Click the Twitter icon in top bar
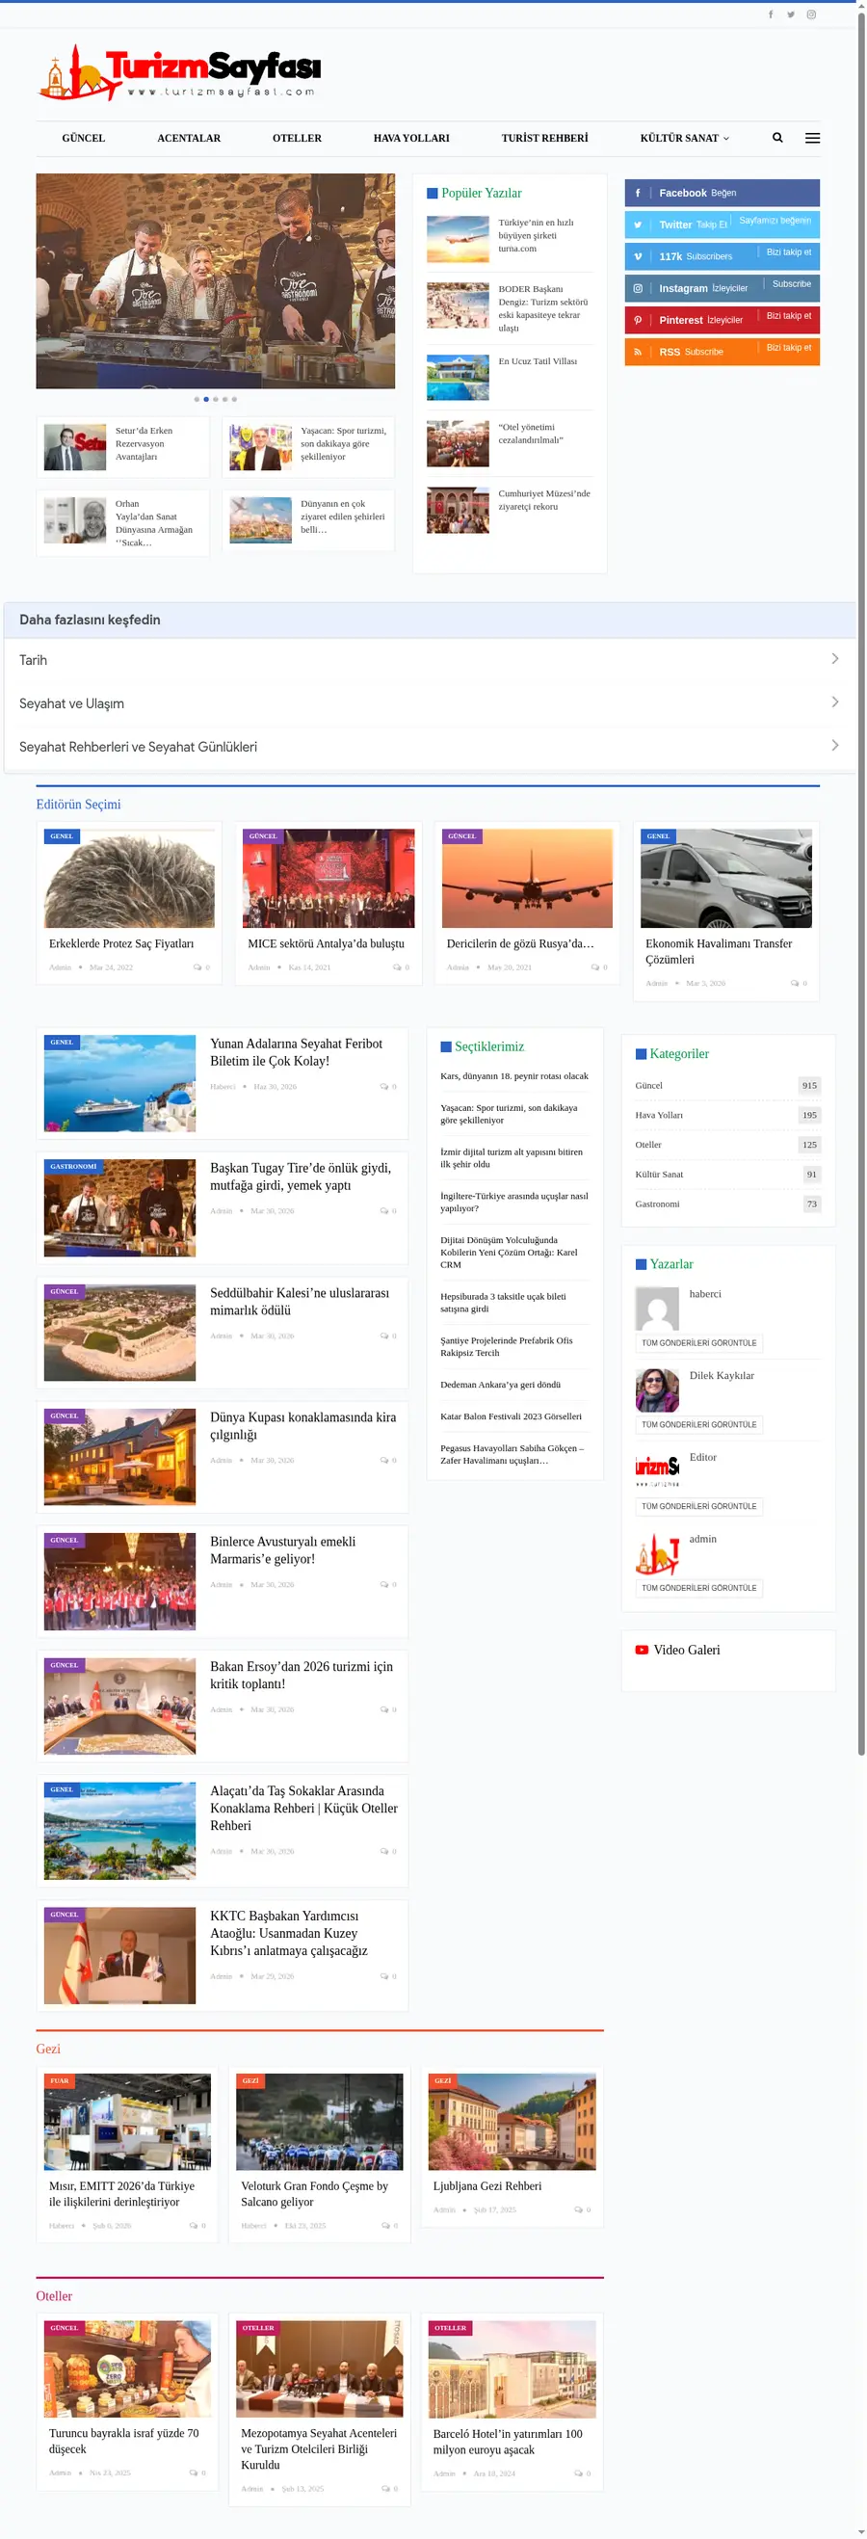 pyautogui.click(x=790, y=14)
